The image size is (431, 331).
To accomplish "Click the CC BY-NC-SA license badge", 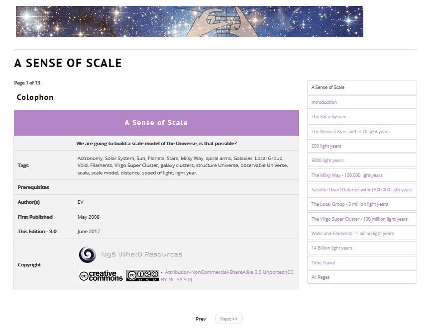I will tap(142, 276).
